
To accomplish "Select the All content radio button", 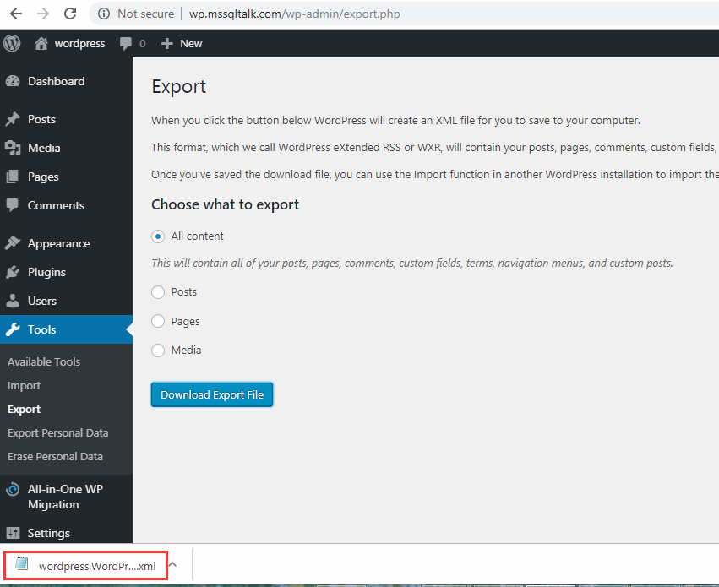I will pos(158,236).
